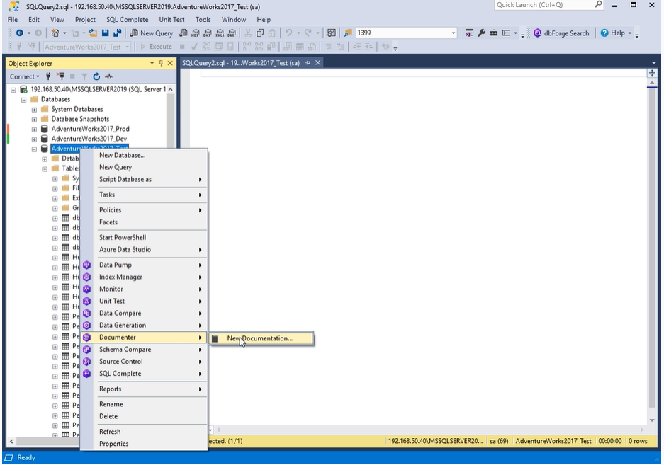Open the Tasks submenu
Viewport: 664px width, 465px height.
[144, 195]
